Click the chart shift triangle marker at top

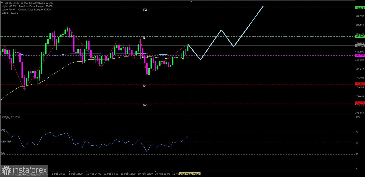(191, 2)
